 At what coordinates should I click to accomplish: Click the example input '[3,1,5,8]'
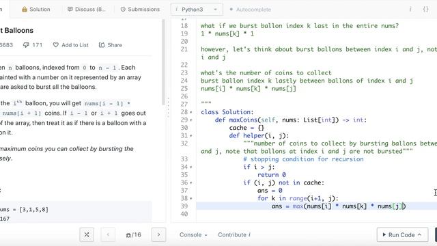(33, 210)
